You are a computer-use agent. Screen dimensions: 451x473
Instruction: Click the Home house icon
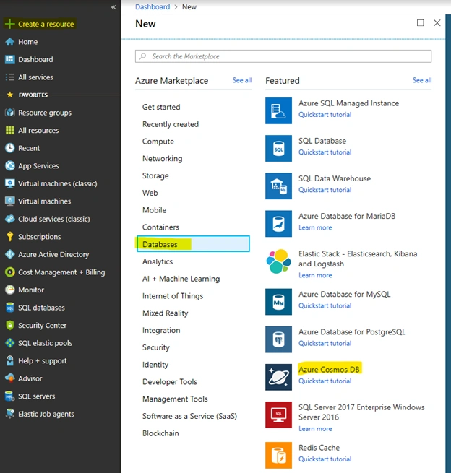tap(9, 42)
